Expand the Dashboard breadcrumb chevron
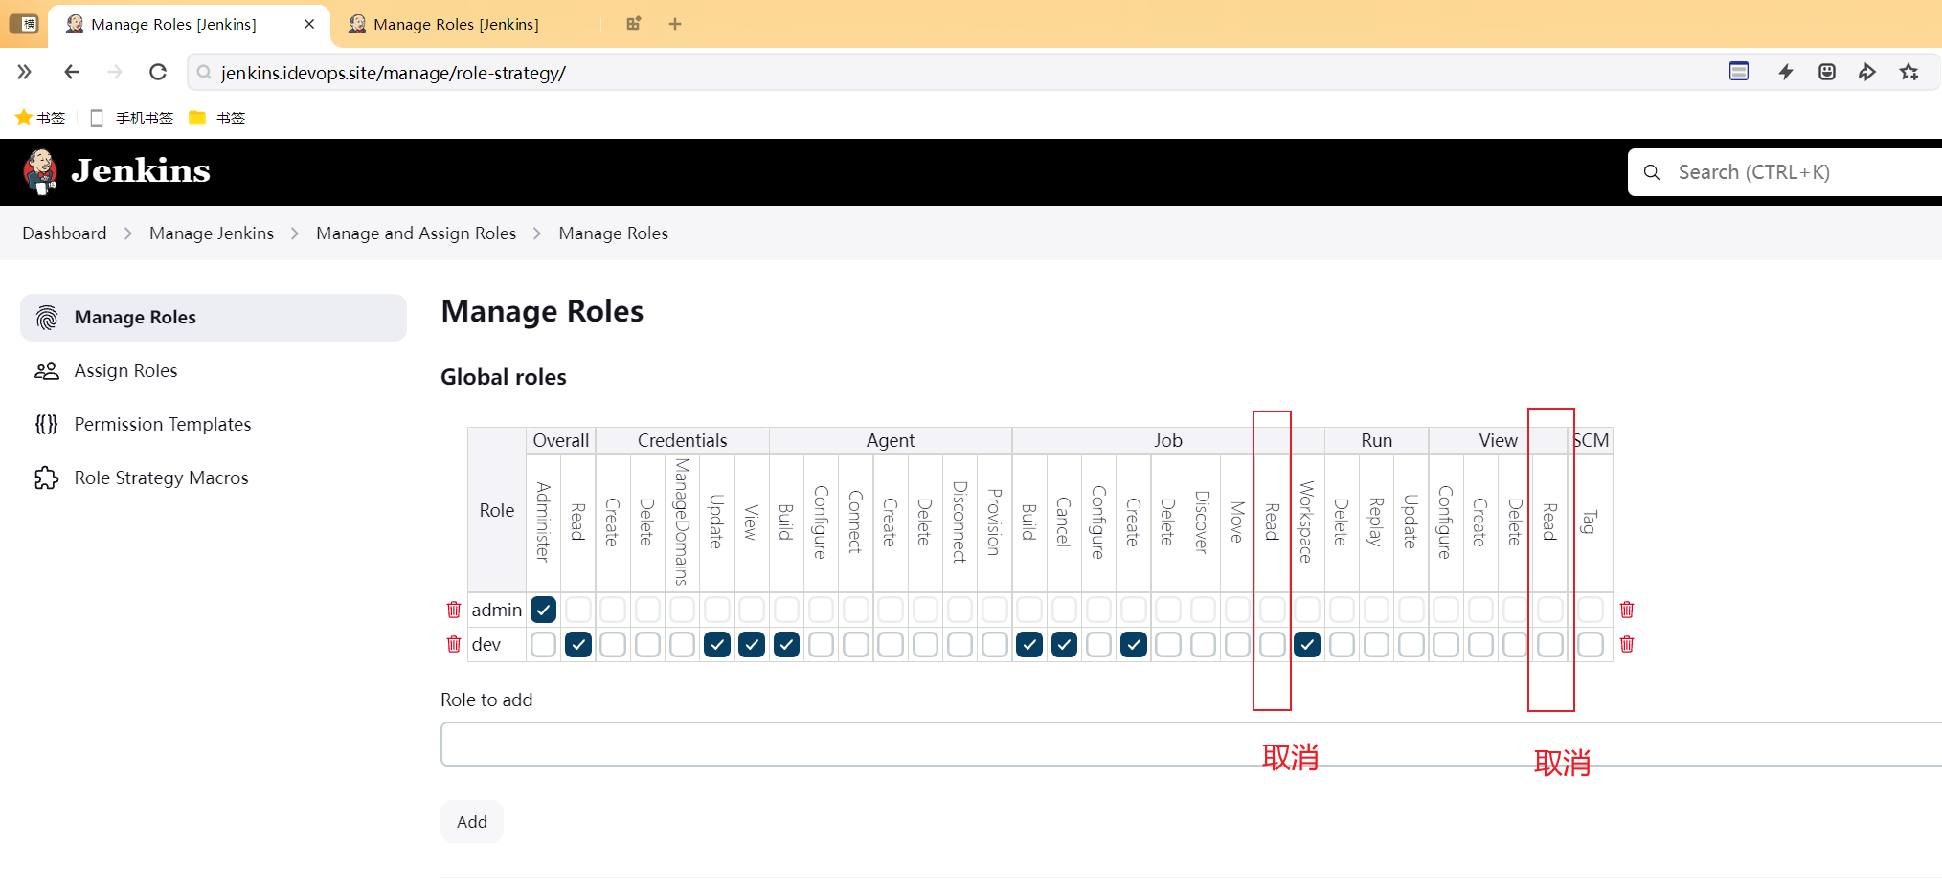Image resolution: width=1942 pixels, height=889 pixels. 128,233
